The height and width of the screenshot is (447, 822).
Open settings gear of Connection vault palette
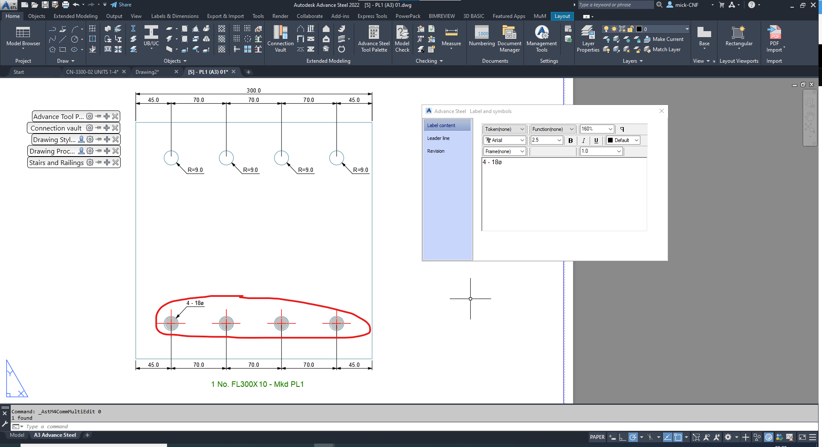[x=90, y=128]
